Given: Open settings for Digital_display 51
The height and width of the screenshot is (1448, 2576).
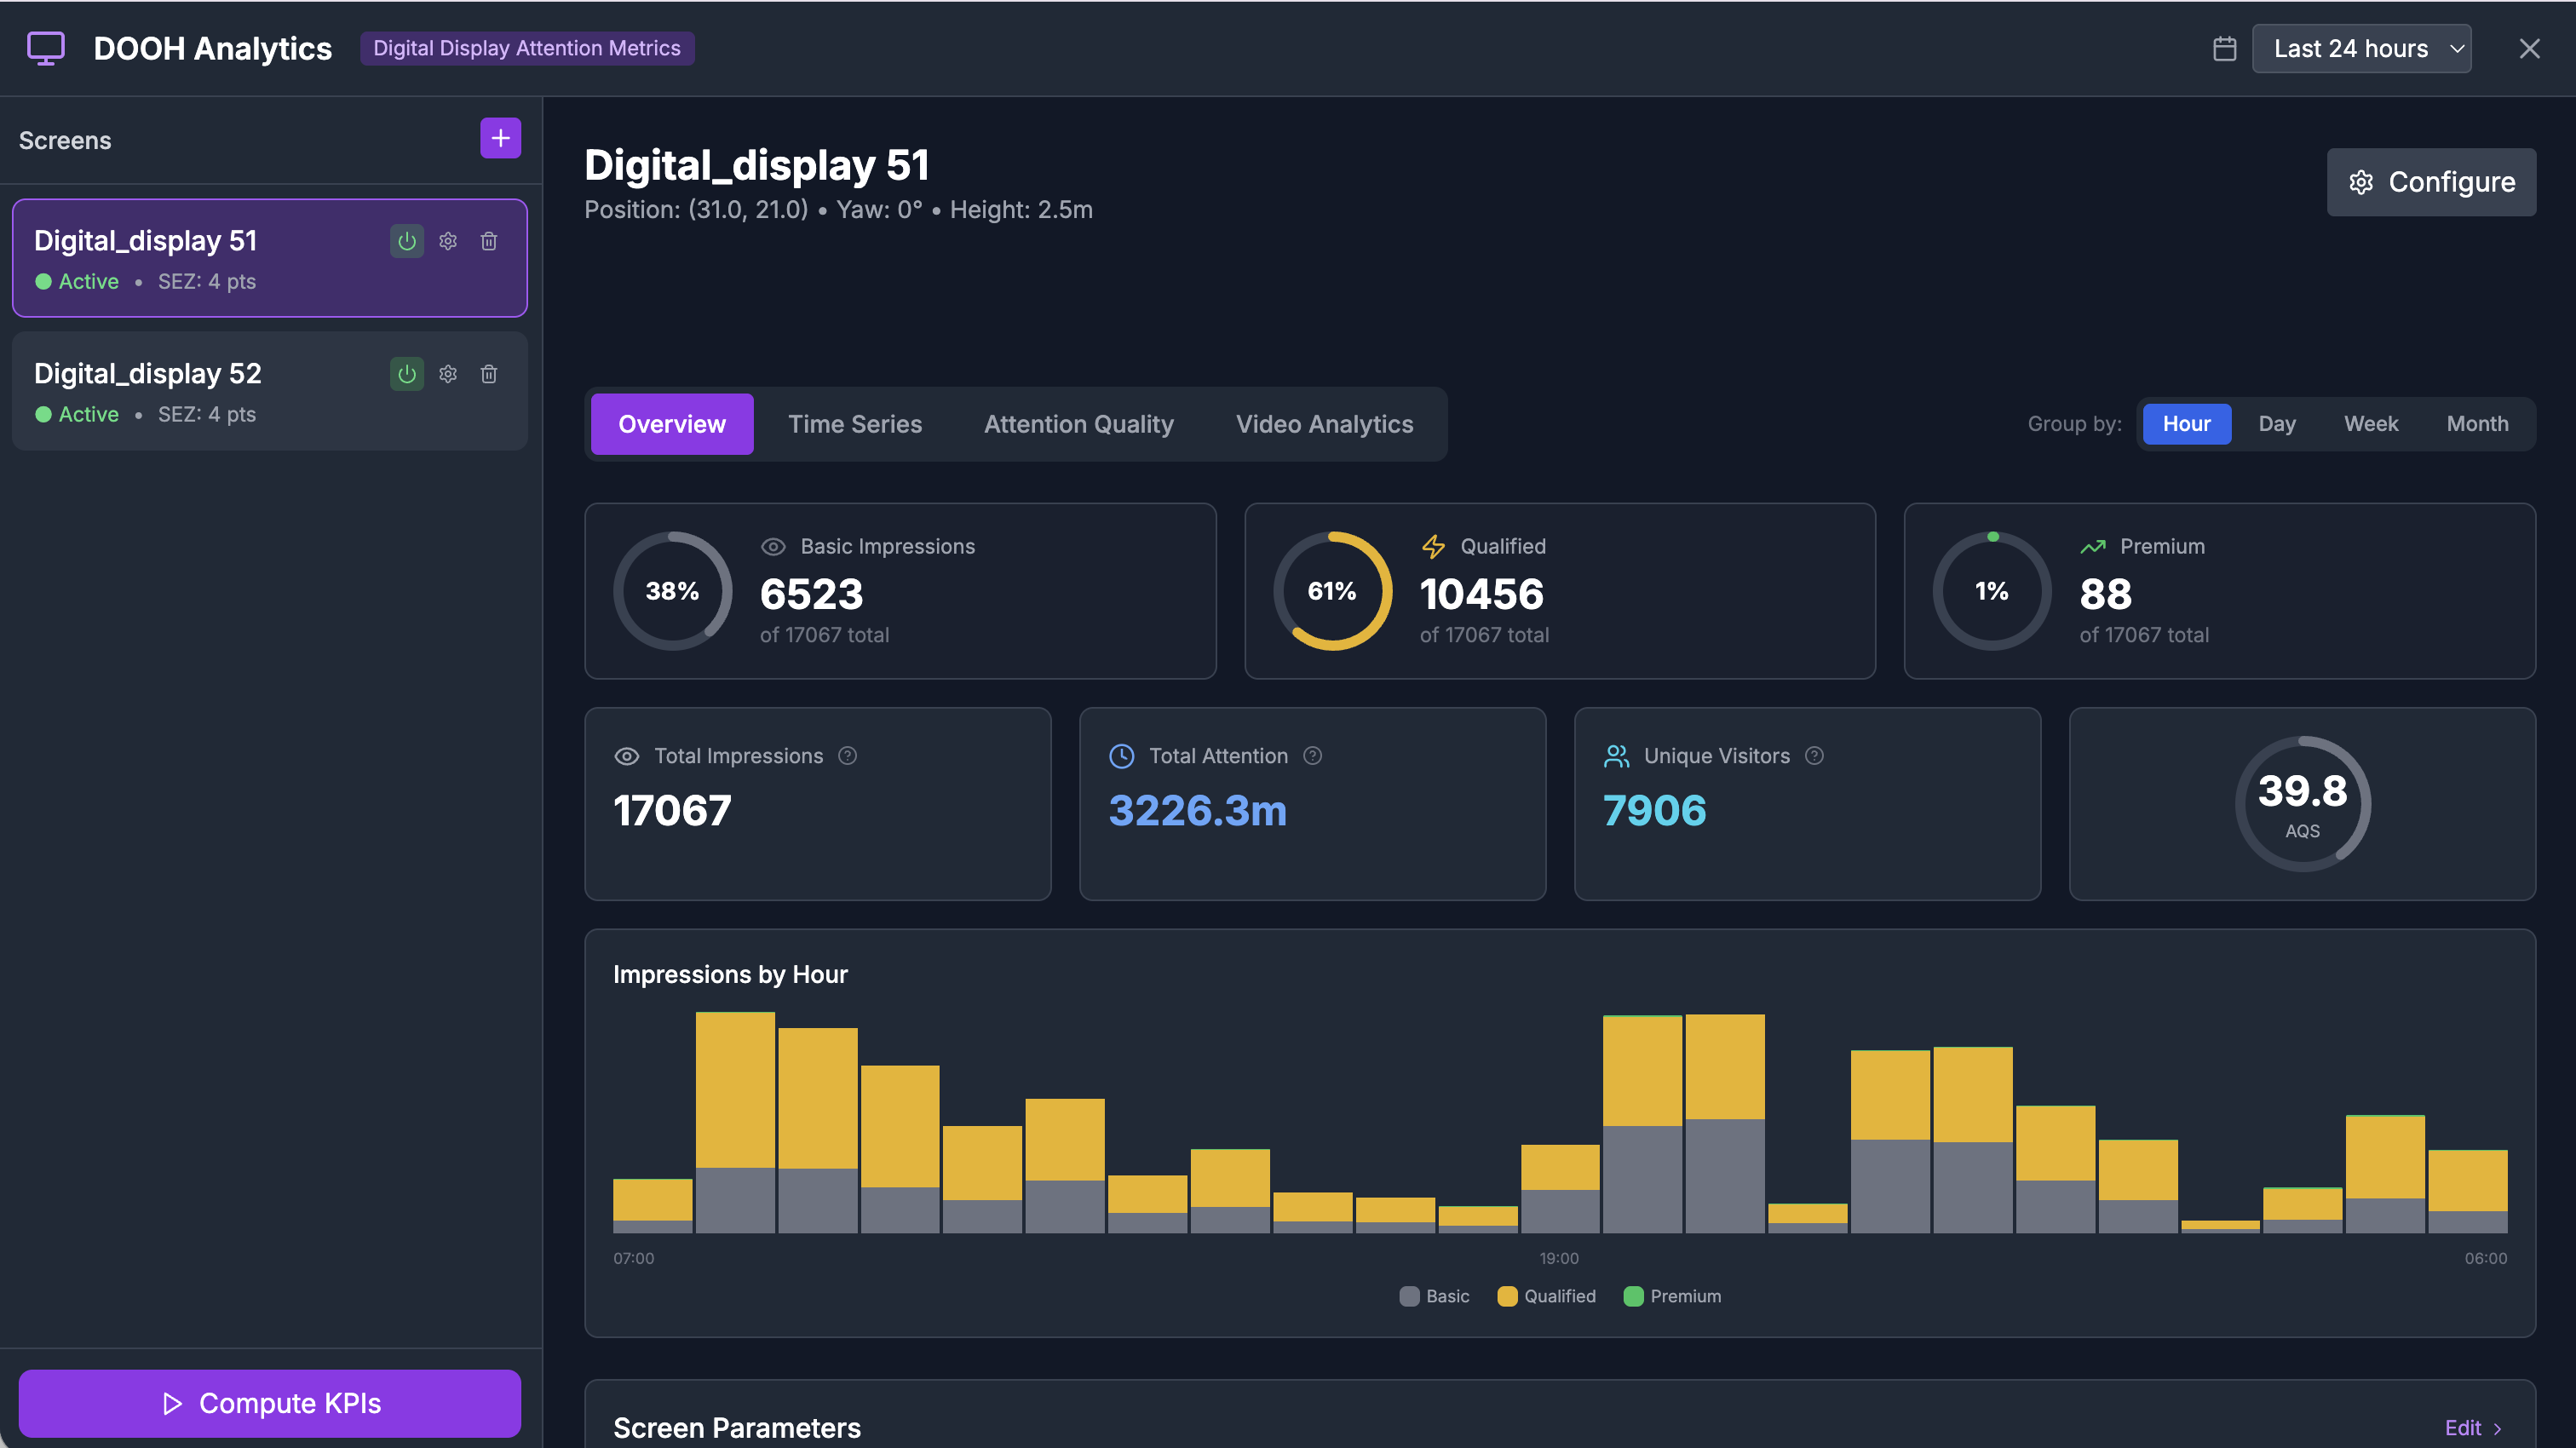Looking at the screenshot, I should pos(447,241).
